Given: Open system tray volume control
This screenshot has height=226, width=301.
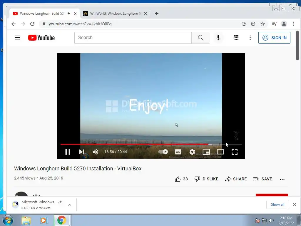Looking at the screenshot, I should [271, 220].
